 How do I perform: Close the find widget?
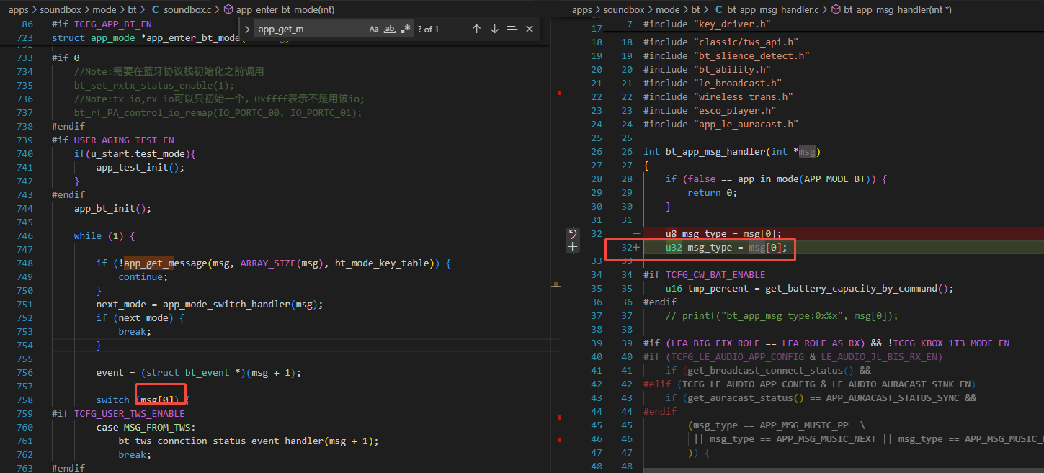(530, 29)
